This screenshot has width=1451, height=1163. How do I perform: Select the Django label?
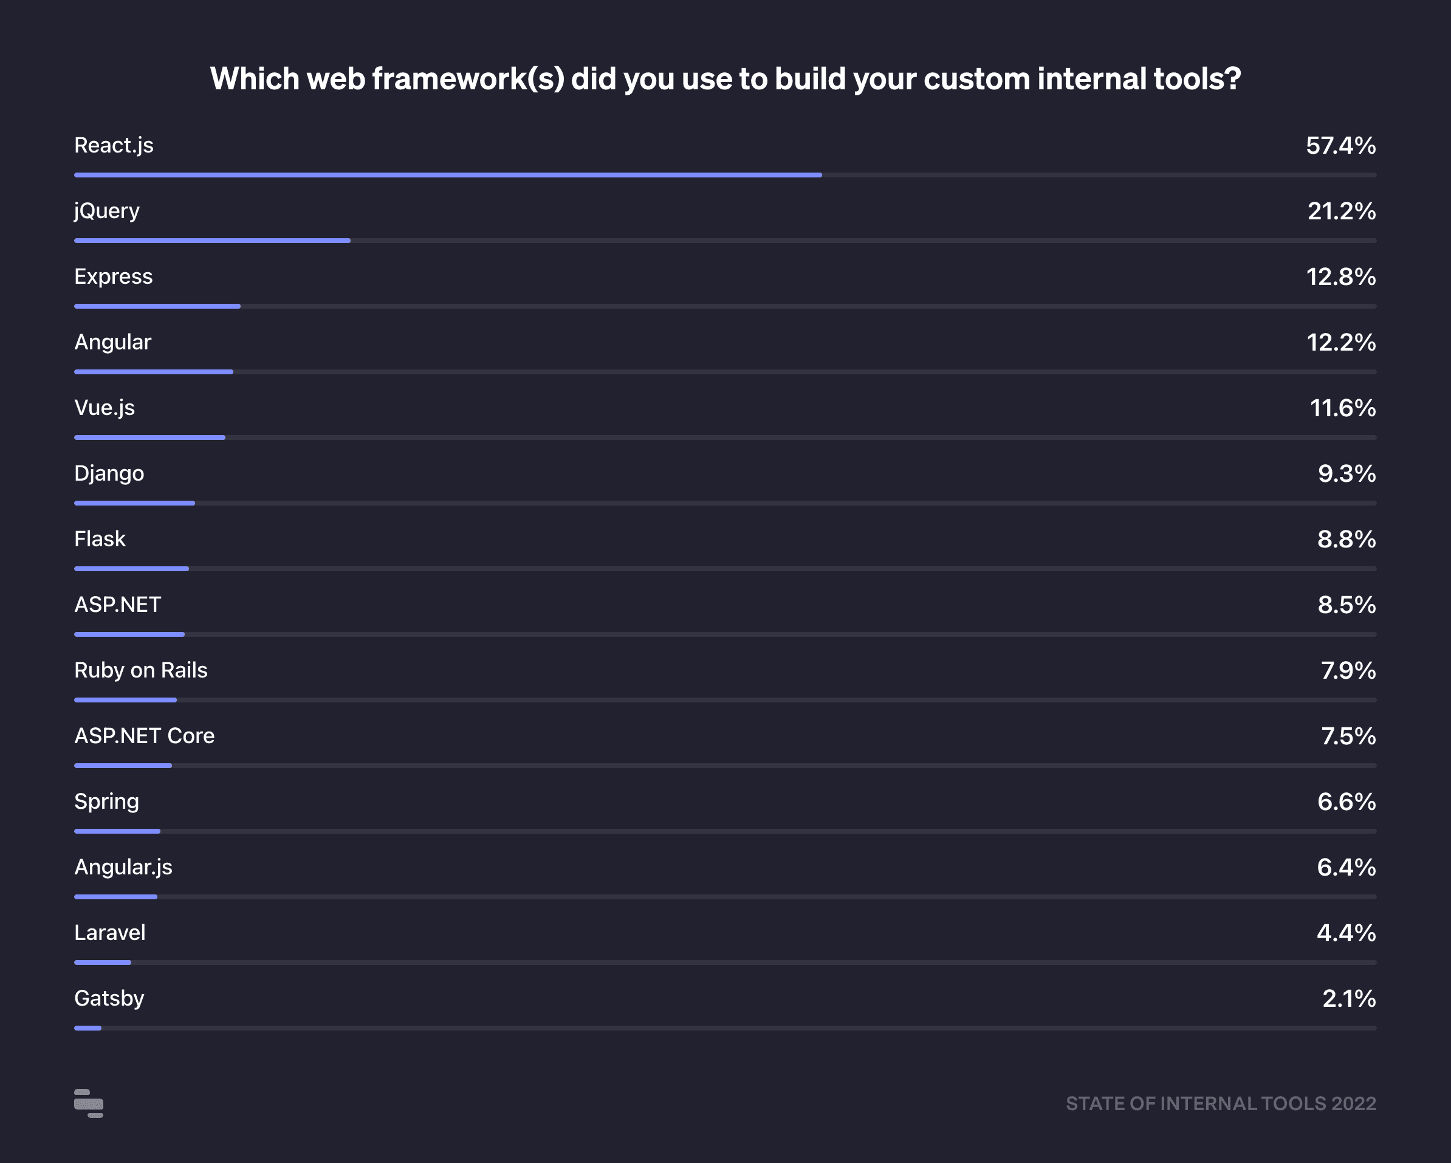coord(109,474)
